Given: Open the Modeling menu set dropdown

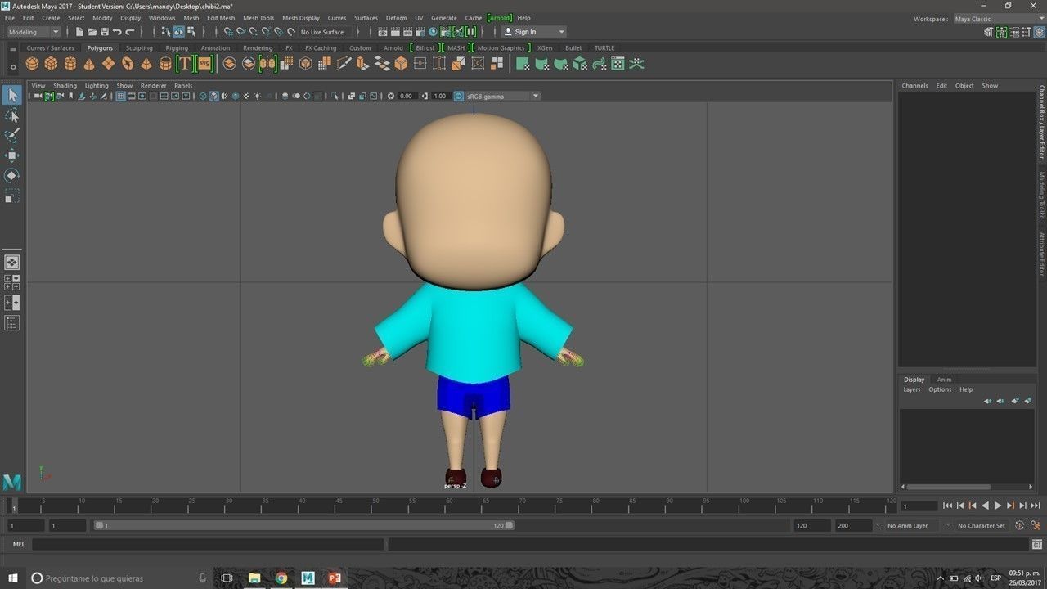Looking at the screenshot, I should [34, 32].
